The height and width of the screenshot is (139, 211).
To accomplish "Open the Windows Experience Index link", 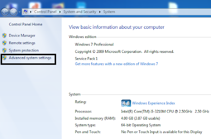I will coord(154,103).
